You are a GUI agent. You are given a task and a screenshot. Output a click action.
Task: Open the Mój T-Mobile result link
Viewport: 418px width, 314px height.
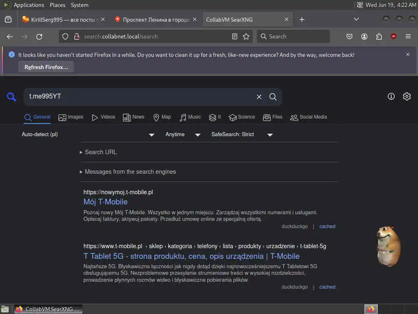105,202
